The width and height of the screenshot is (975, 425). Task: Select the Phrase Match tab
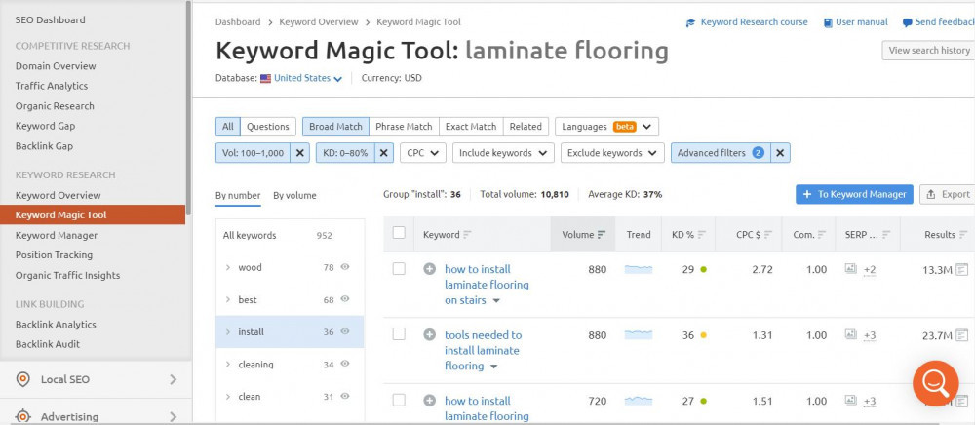[405, 127]
